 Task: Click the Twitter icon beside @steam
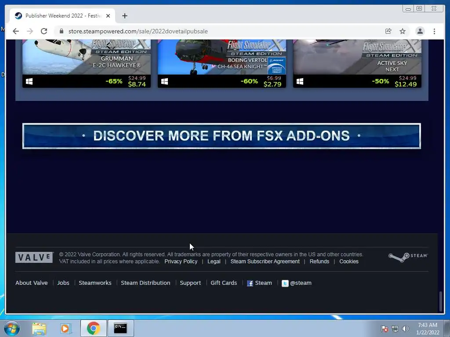[285, 283]
